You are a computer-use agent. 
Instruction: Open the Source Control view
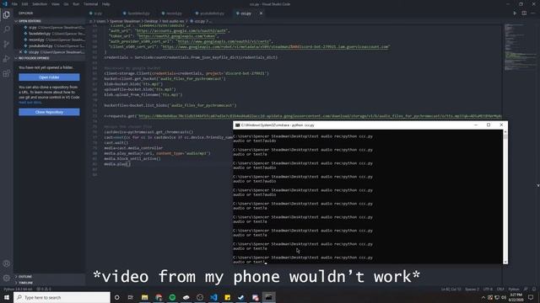(x=7, y=44)
